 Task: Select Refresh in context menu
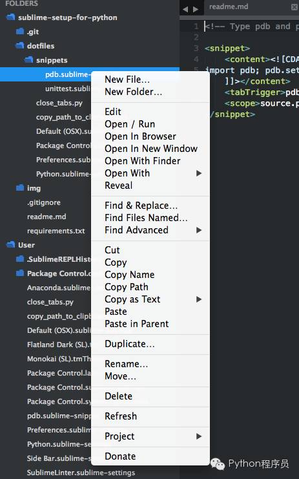tap(121, 416)
